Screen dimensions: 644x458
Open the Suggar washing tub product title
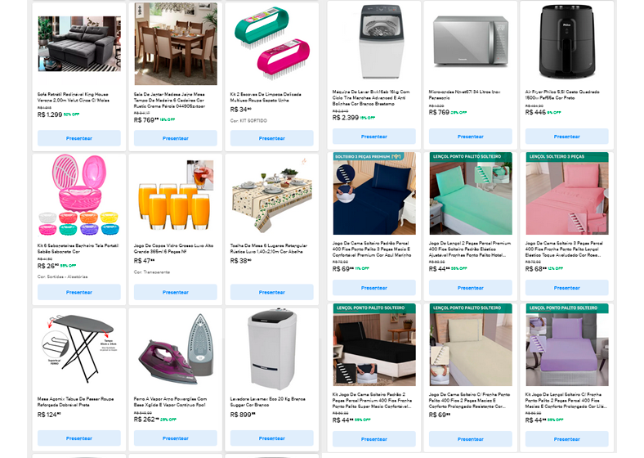[x=268, y=402]
